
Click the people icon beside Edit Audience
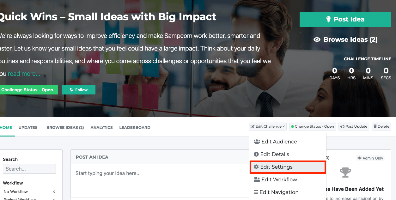[x=257, y=142]
